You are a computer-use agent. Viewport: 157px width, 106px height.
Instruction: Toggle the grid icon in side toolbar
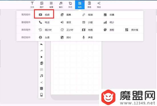point(41,88)
